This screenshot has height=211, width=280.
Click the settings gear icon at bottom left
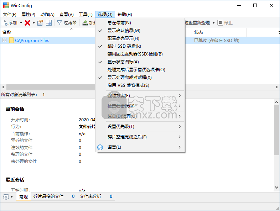pos(6,197)
